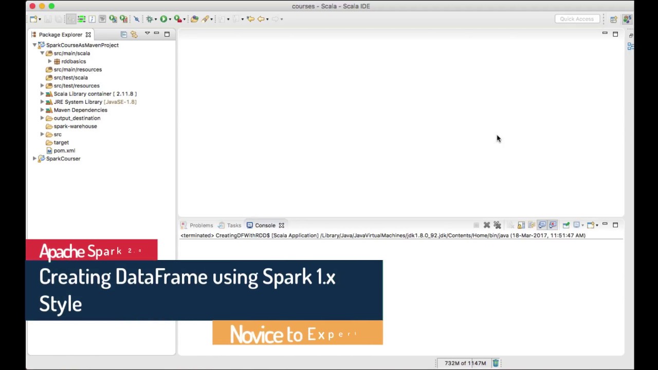This screenshot has width=658, height=370.
Task: Open the Open Console dropdown arrow
Action: (x=597, y=226)
